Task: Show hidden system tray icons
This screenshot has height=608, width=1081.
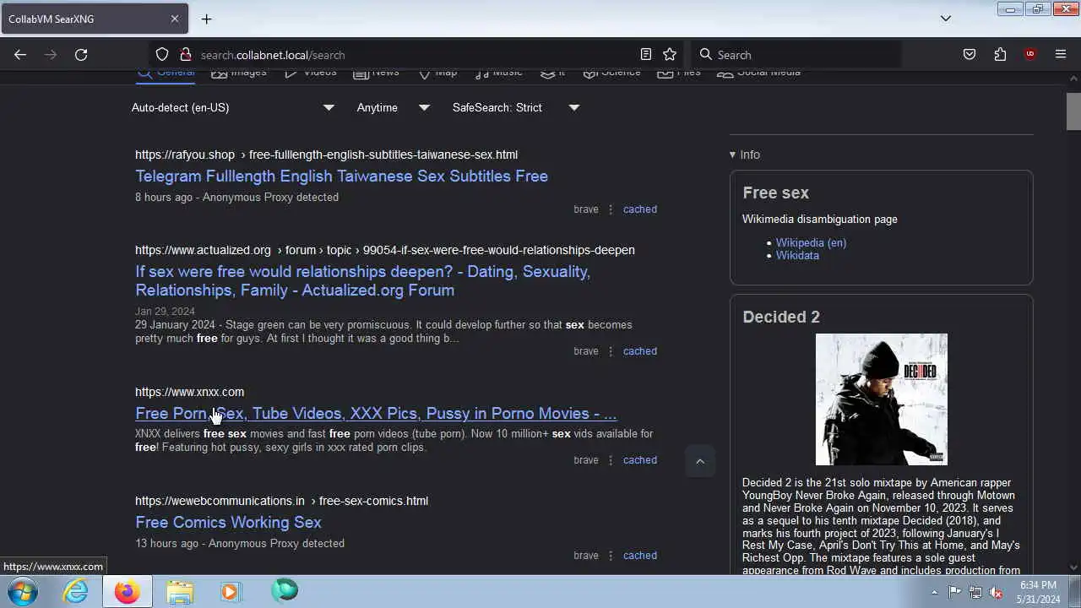Action: point(934,592)
